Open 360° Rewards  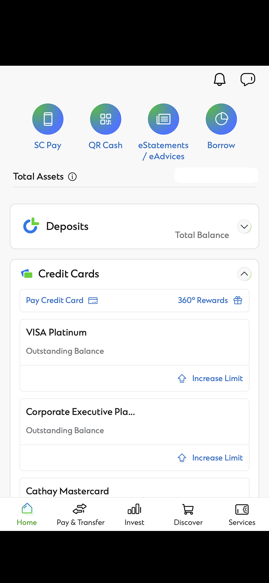click(203, 300)
